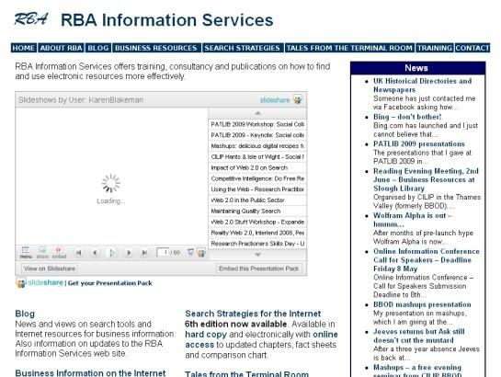Open ABOUT RBA page
The height and width of the screenshot is (377, 501).
pos(61,48)
